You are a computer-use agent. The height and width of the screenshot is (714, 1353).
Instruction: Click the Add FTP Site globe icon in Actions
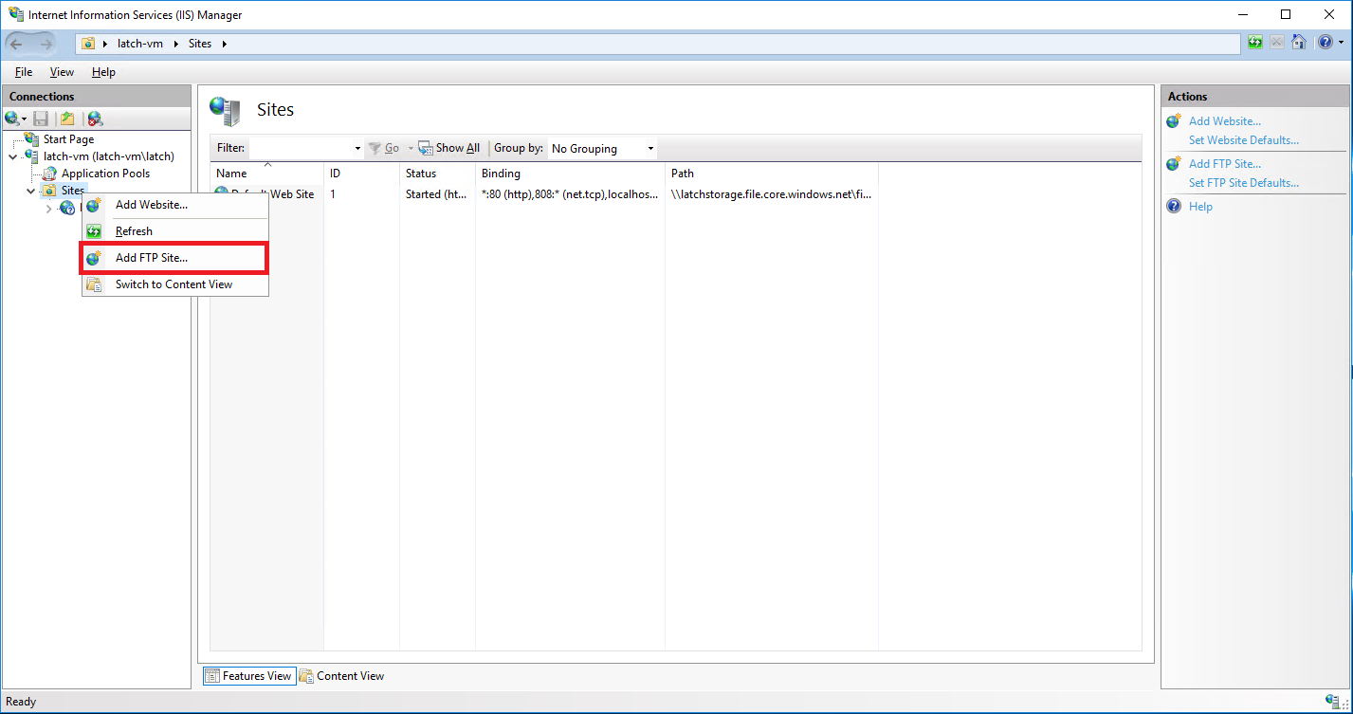[x=1174, y=163]
